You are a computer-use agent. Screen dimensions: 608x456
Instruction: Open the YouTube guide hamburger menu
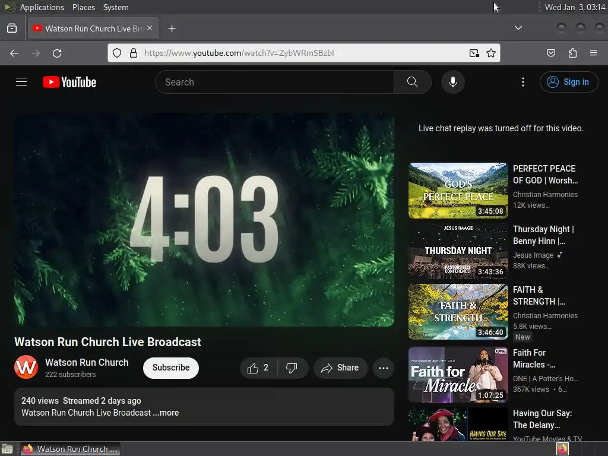pos(21,82)
